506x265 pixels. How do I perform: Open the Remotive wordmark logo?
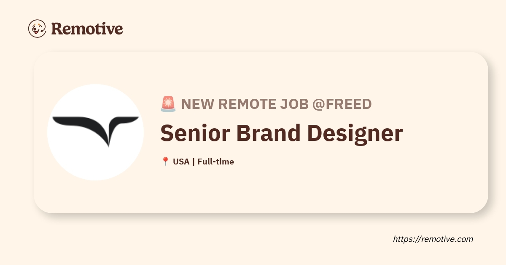click(87, 29)
